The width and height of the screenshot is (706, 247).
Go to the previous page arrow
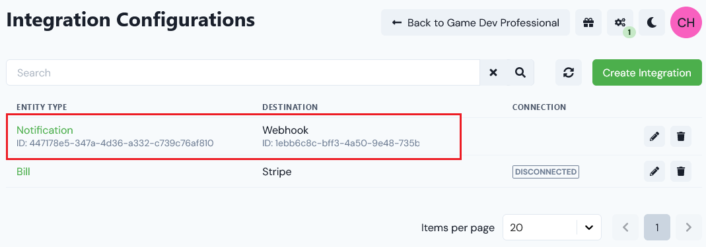pyautogui.click(x=625, y=227)
